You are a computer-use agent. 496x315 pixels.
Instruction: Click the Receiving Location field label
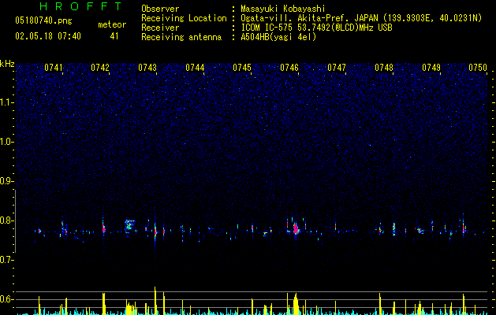tap(184, 18)
